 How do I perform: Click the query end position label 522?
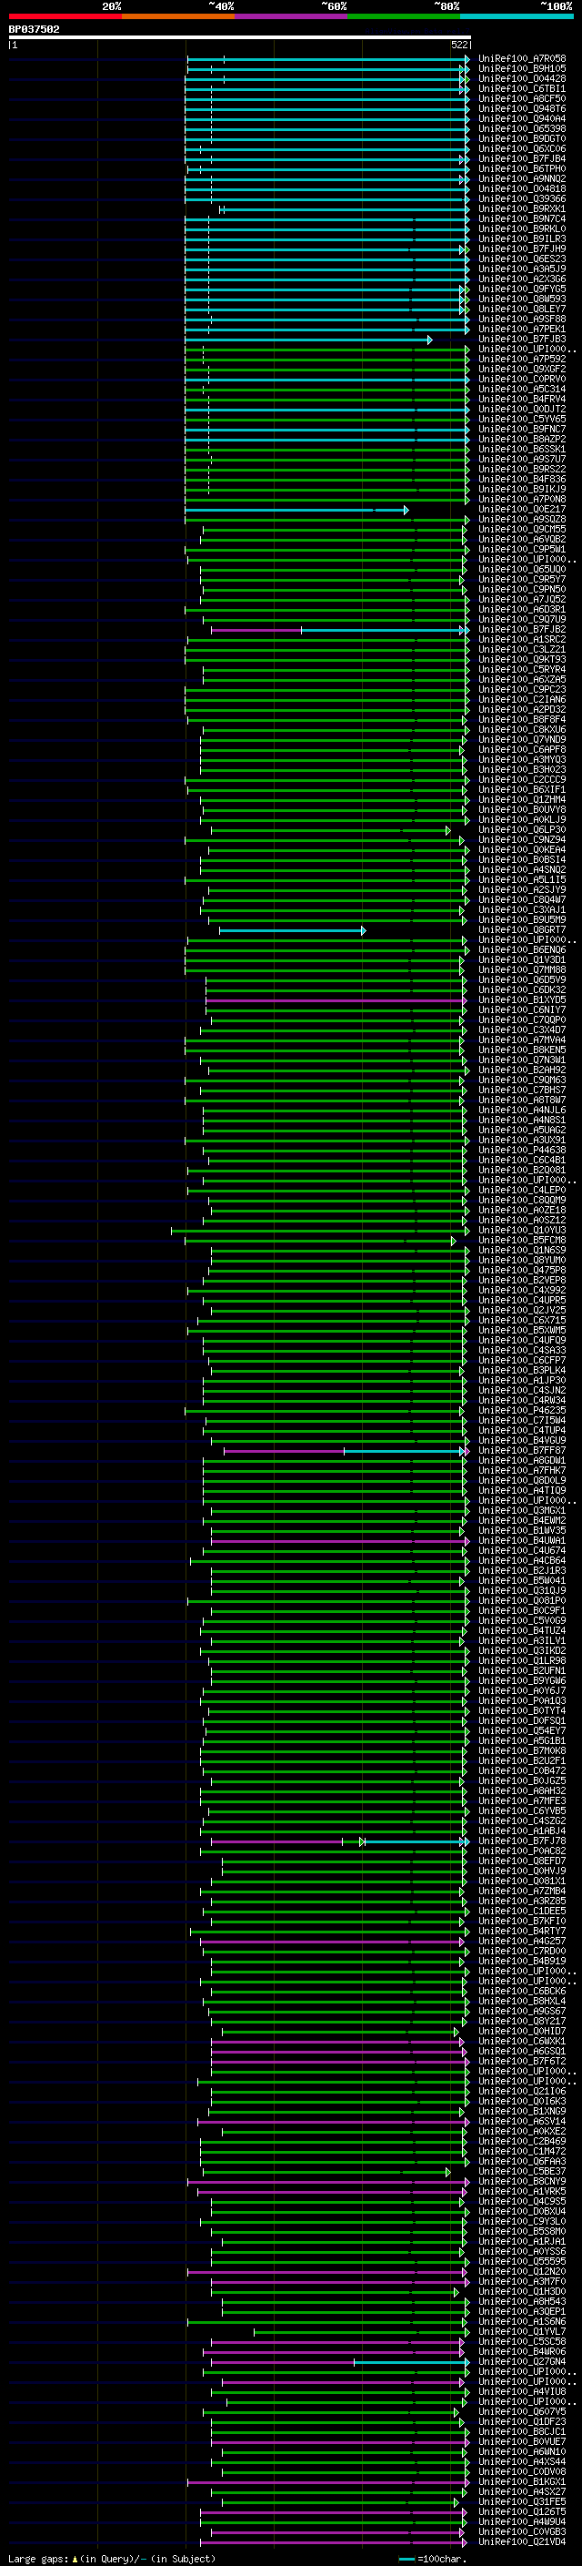[x=458, y=45]
